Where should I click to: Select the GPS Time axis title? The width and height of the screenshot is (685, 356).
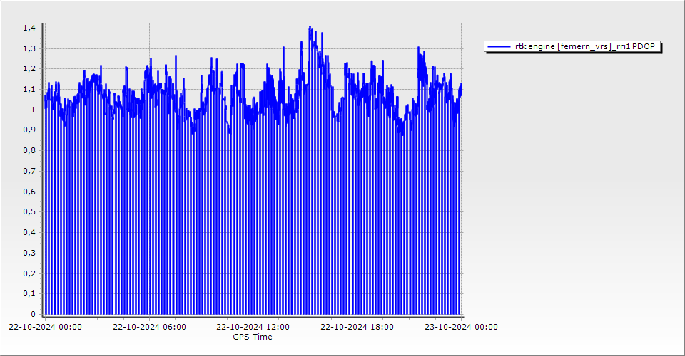click(x=253, y=337)
